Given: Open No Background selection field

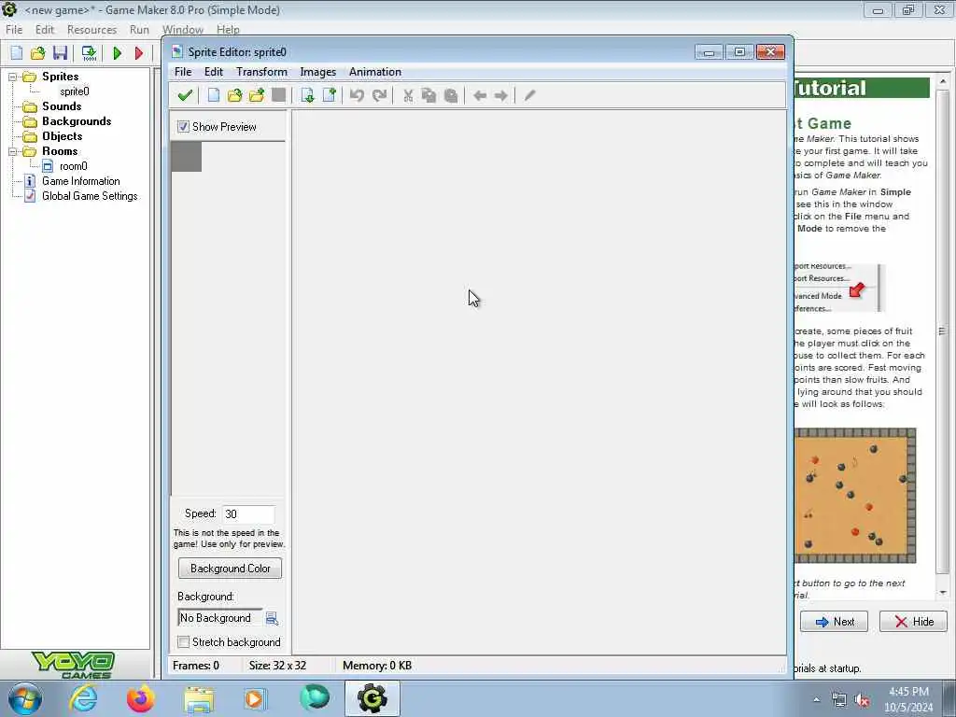Looking at the screenshot, I should coord(220,618).
